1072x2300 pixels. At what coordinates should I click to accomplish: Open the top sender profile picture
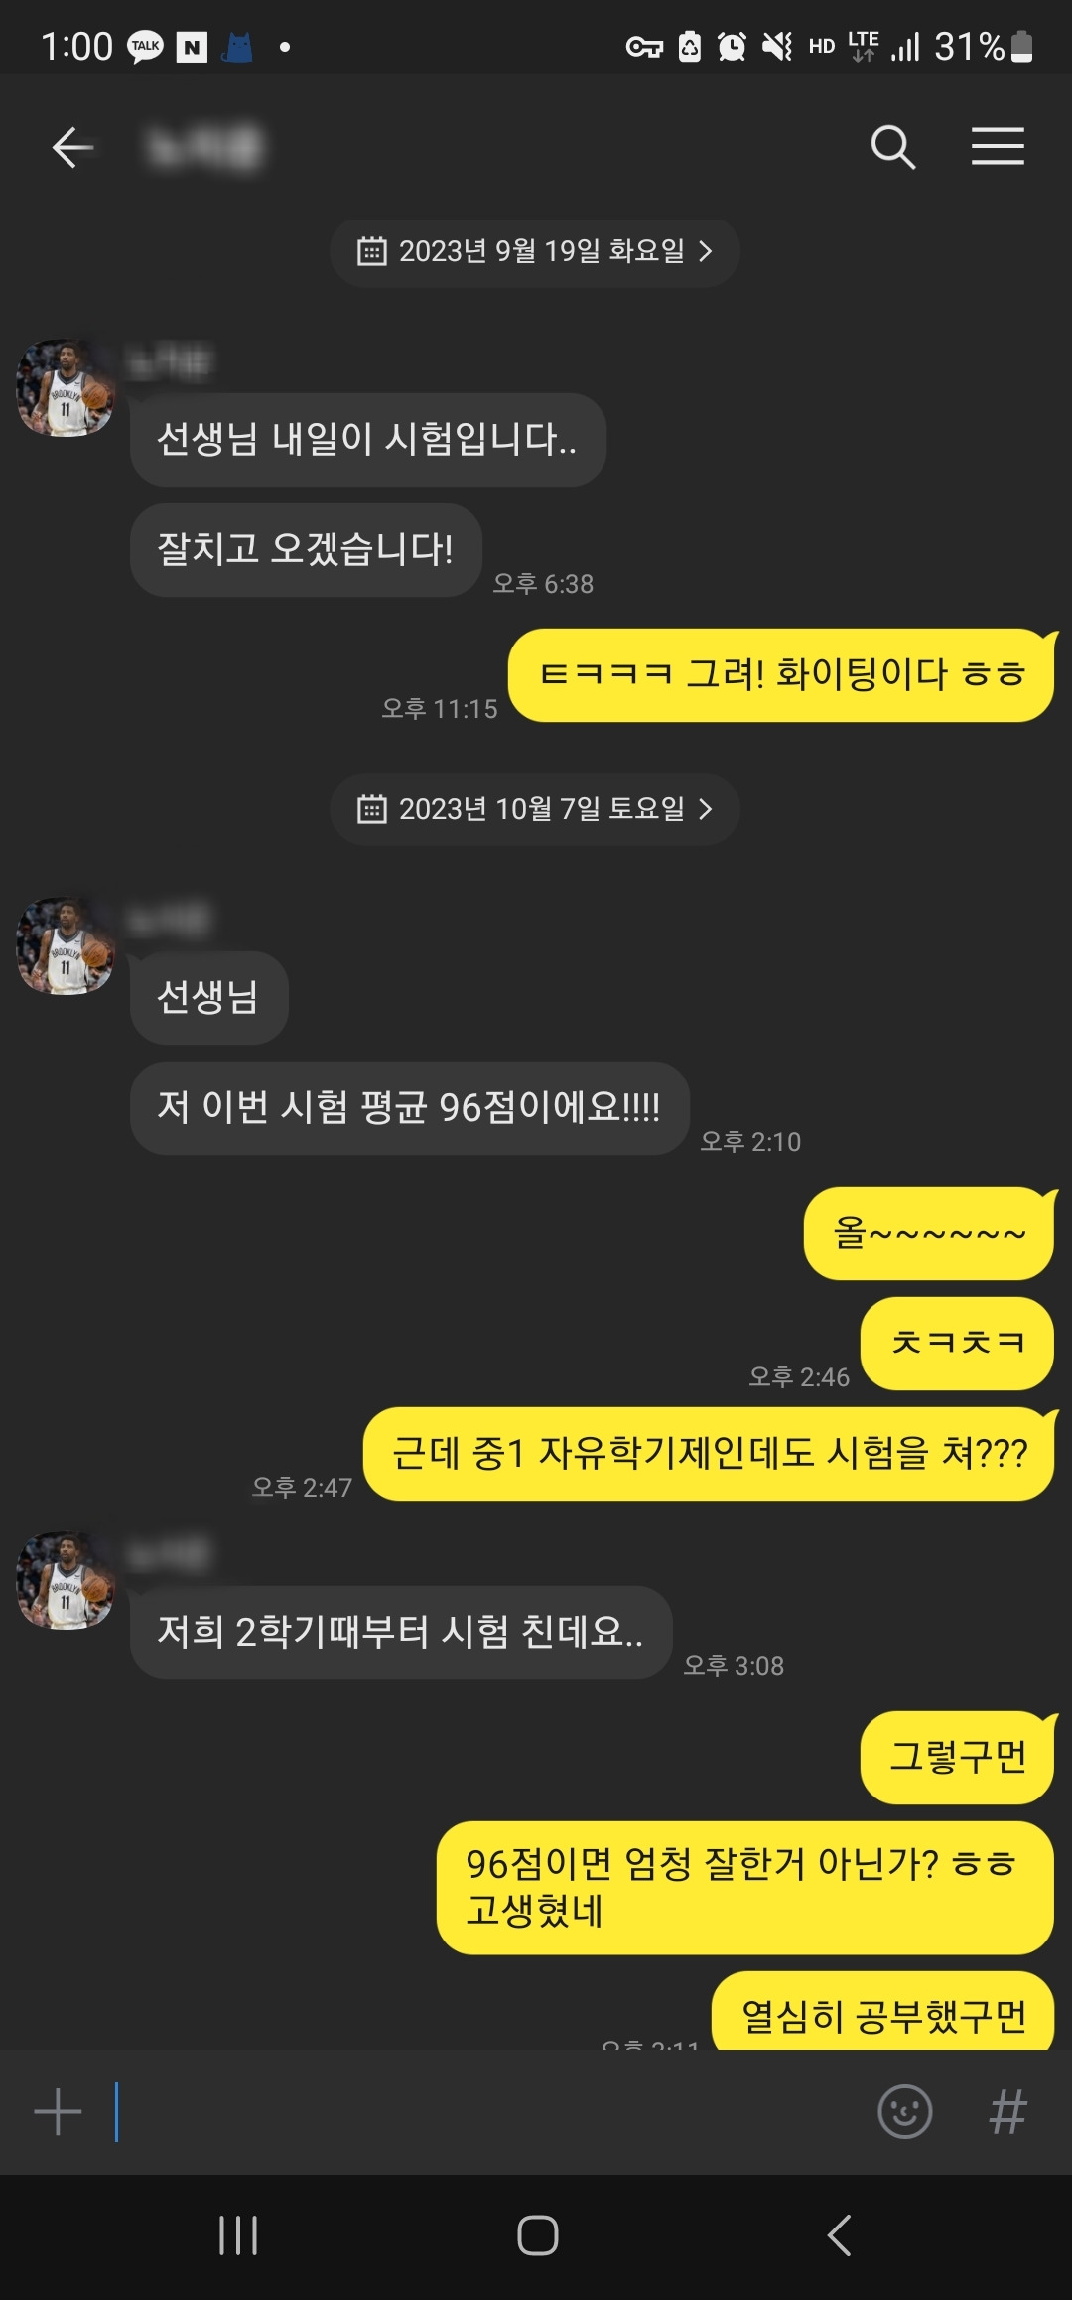(66, 387)
